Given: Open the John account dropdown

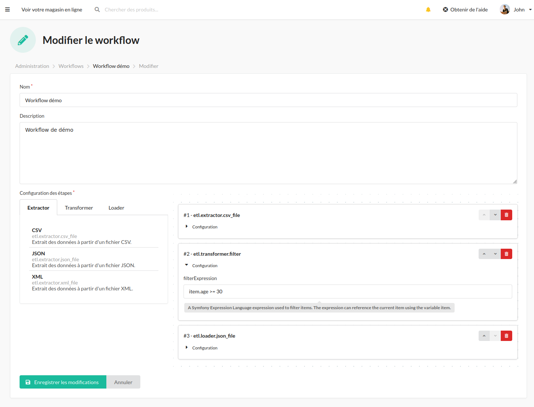Looking at the screenshot, I should click(530, 9).
